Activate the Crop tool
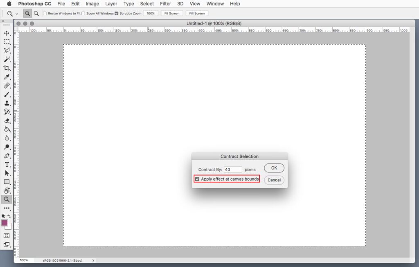 7,68
